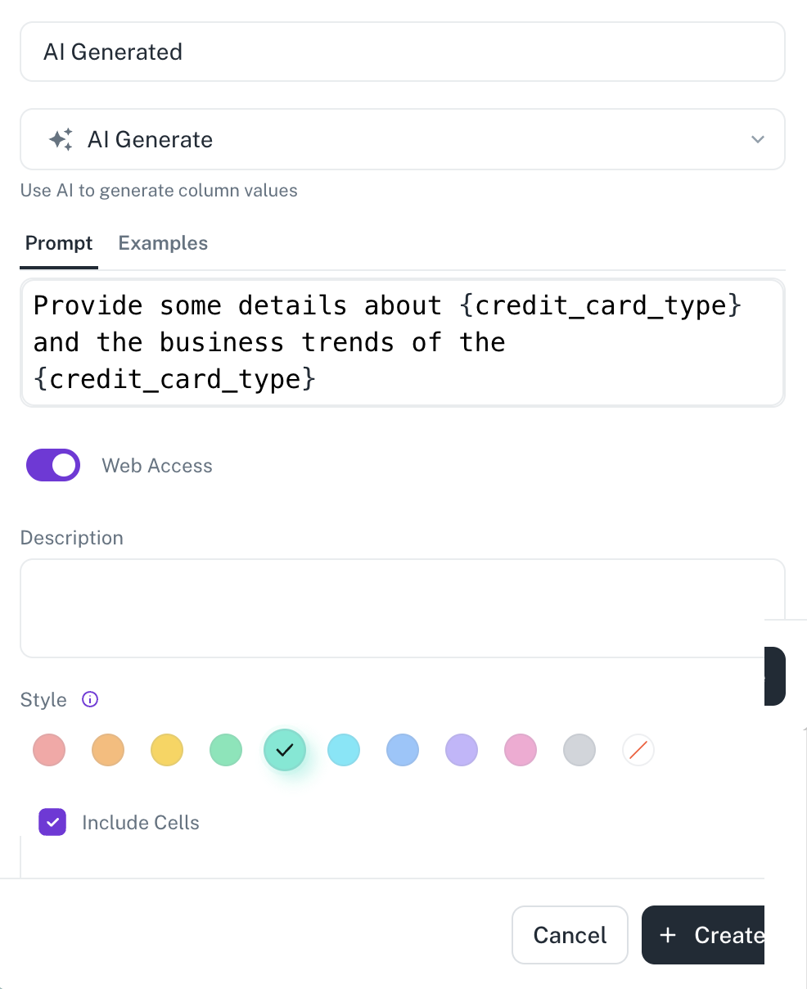The width and height of the screenshot is (807, 989).
Task: Click the Style info icon
Action: (90, 699)
